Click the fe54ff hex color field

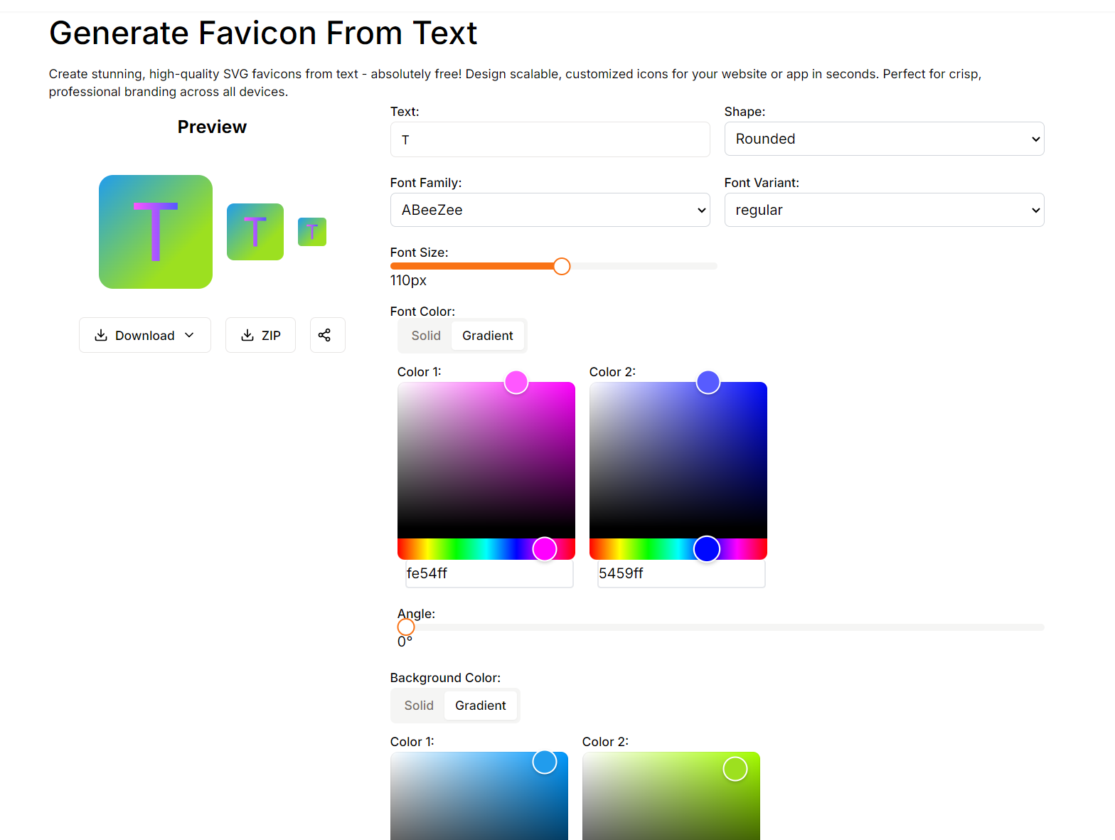[x=489, y=573]
